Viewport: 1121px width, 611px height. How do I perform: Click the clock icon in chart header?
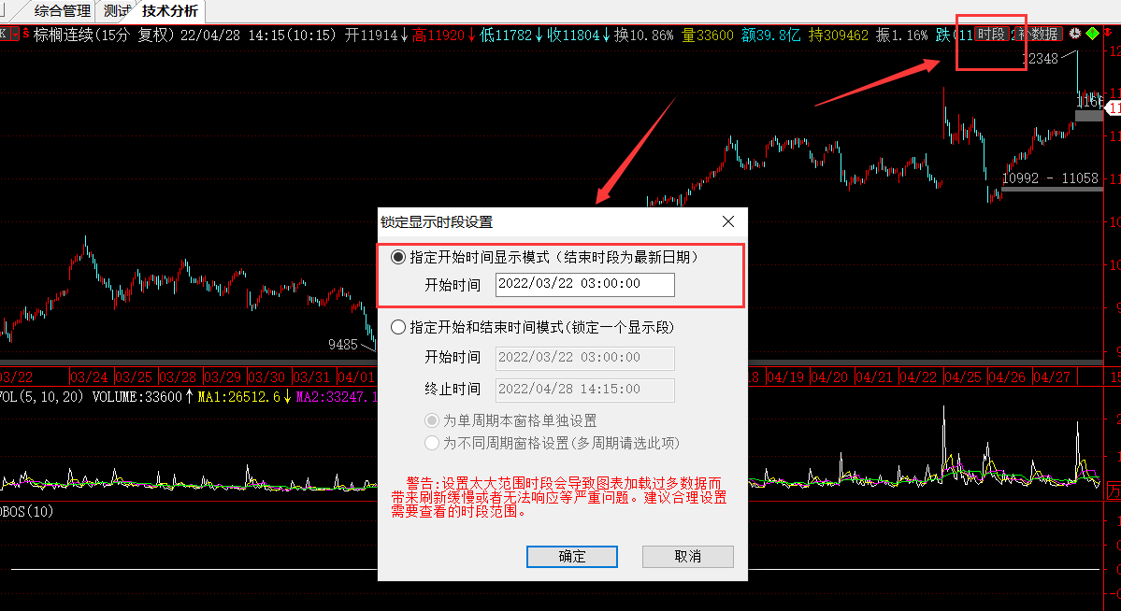point(1074,34)
